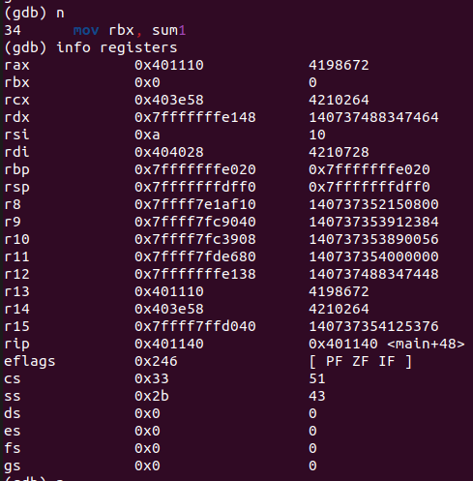Image resolution: width=473 pixels, height=481 pixels.
Task: Click the cs segment register value 0x33
Action: pyautogui.click(x=152, y=378)
